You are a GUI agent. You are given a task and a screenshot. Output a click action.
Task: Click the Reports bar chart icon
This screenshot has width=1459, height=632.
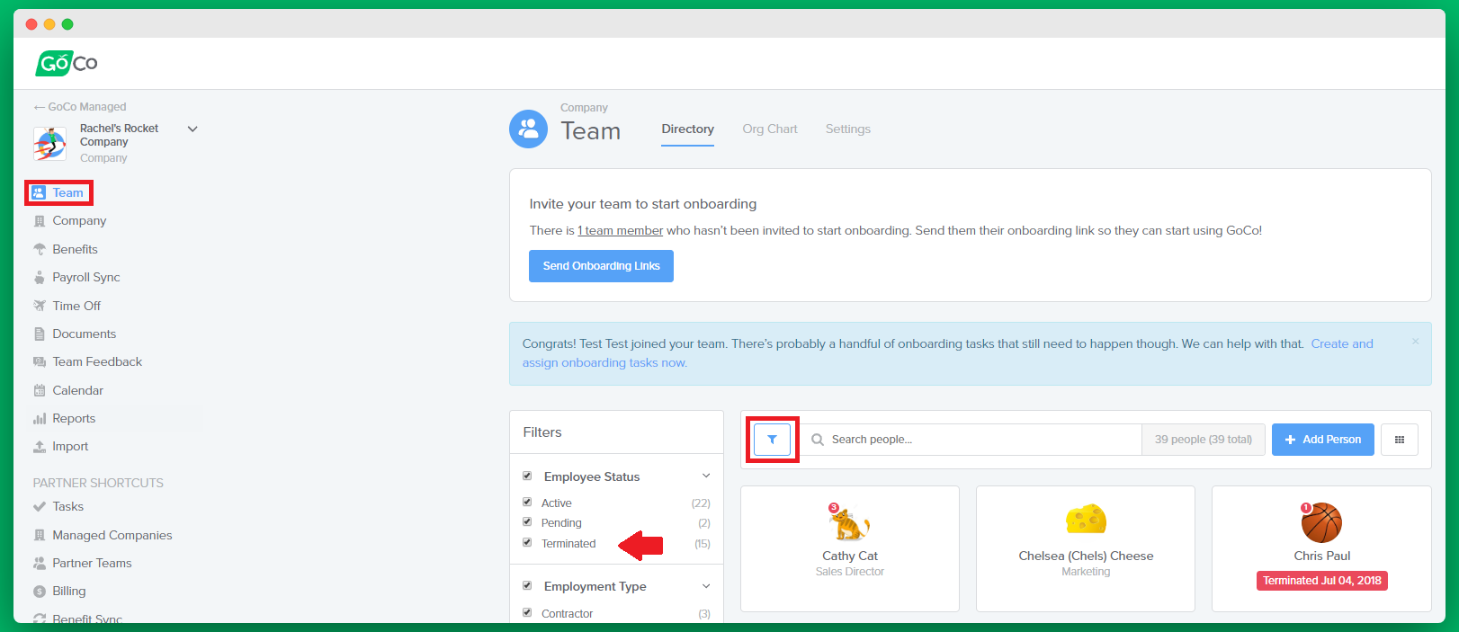tap(40, 418)
